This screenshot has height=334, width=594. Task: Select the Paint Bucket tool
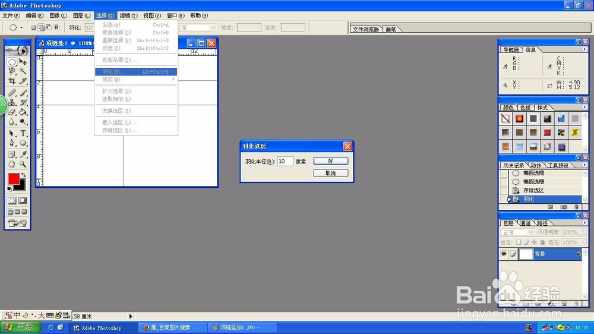click(23, 112)
